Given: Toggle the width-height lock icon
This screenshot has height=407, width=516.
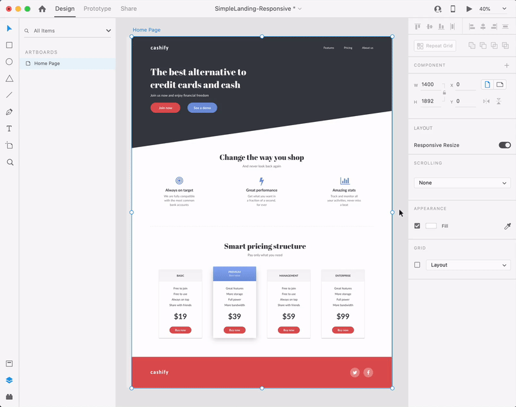Looking at the screenshot, I should click(x=444, y=93).
